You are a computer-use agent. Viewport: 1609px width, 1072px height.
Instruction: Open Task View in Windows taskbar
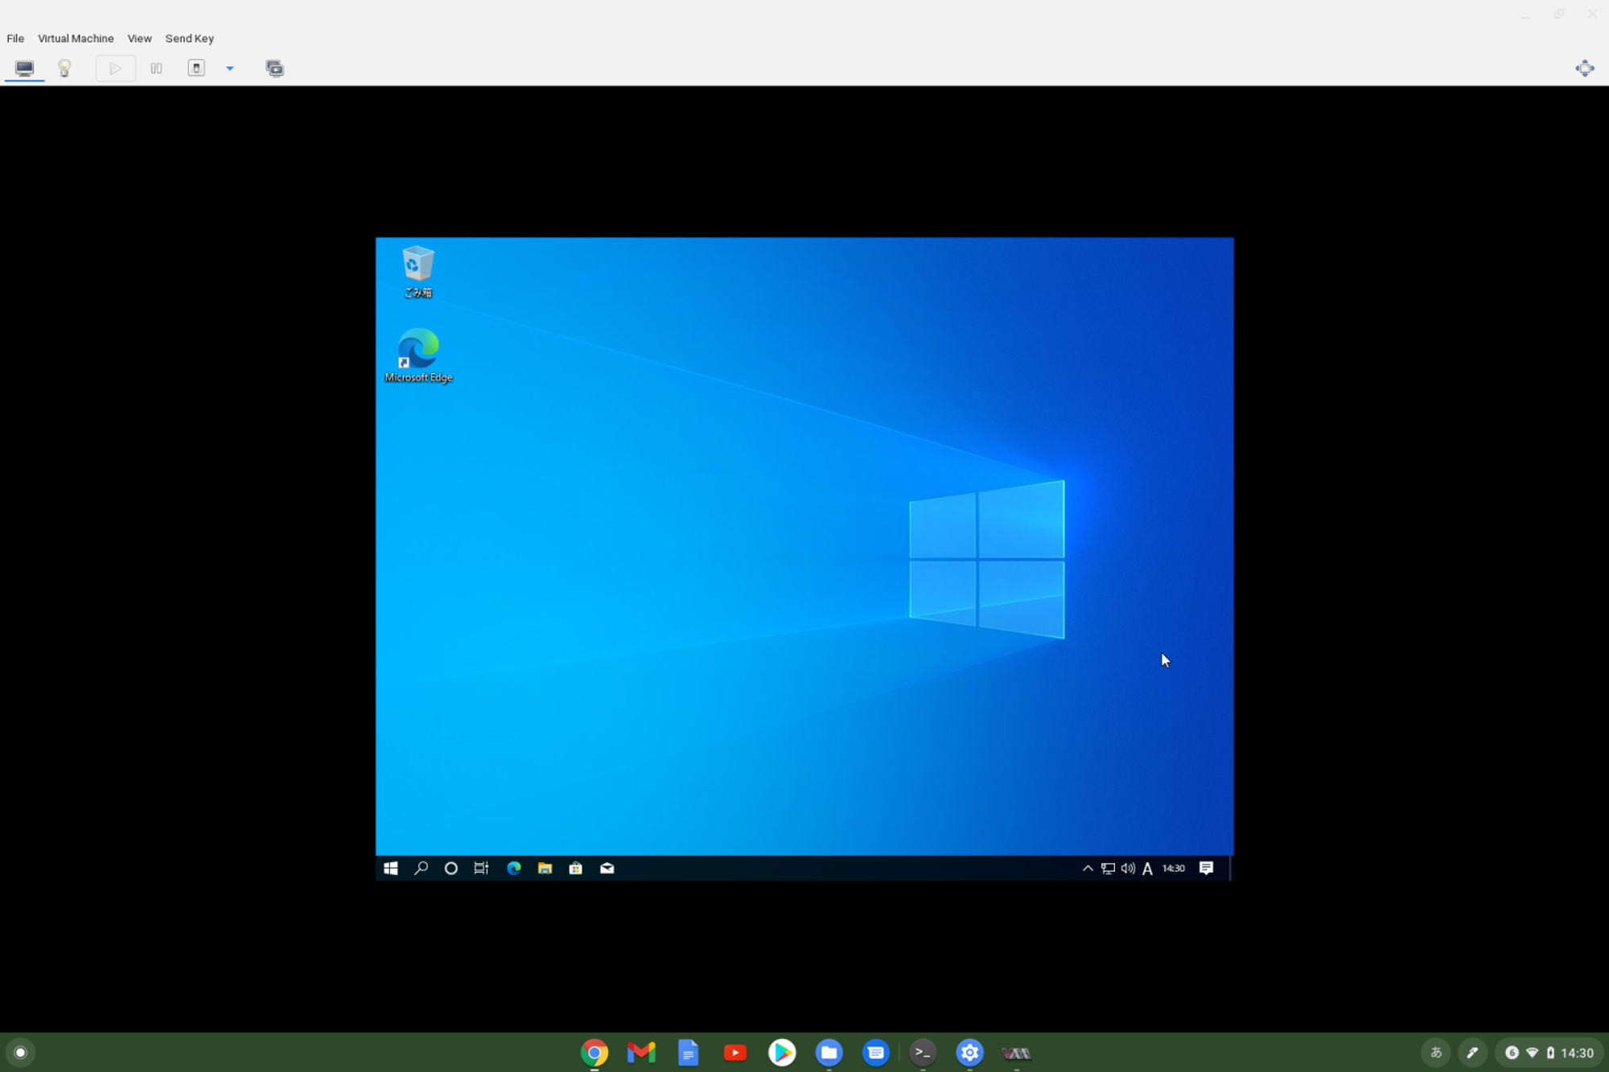pos(481,868)
